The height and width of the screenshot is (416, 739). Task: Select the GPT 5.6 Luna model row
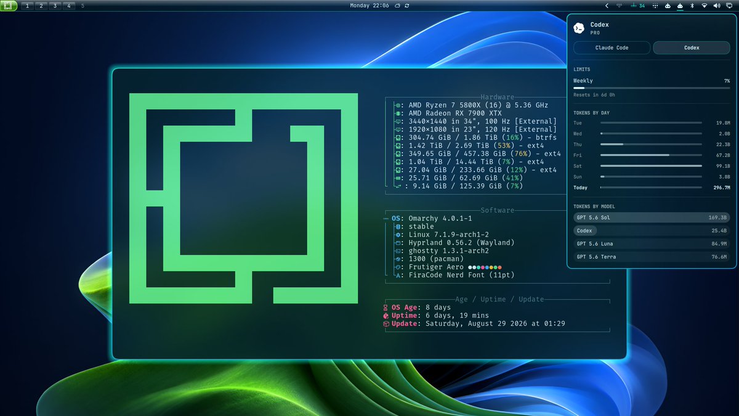[x=652, y=243]
